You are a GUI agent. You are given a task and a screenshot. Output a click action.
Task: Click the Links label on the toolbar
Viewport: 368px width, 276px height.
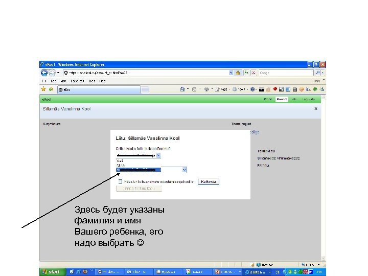[317, 81]
